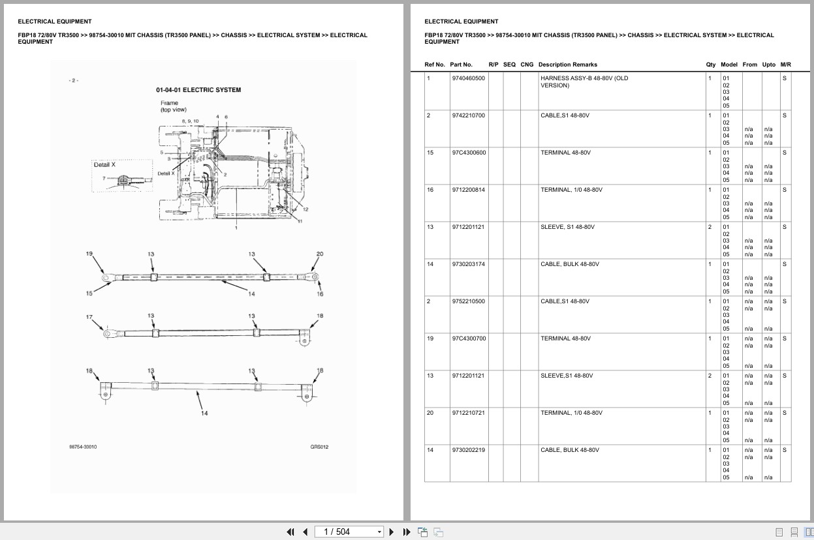Screen dimensions: 814x540
Task: Click the Detail X inset in diagram
Action: pos(123,176)
